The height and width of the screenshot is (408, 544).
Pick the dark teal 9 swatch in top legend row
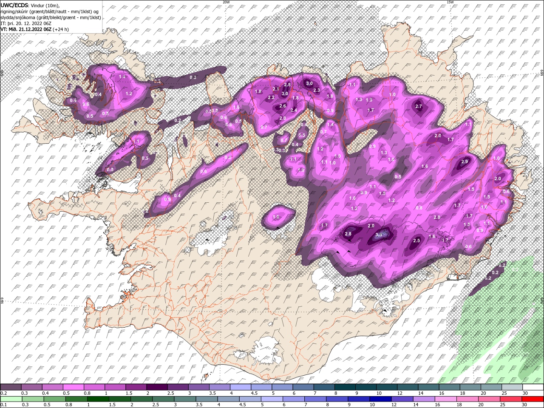pos(367,388)
